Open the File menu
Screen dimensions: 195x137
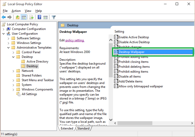pyautogui.click(x=5, y=11)
